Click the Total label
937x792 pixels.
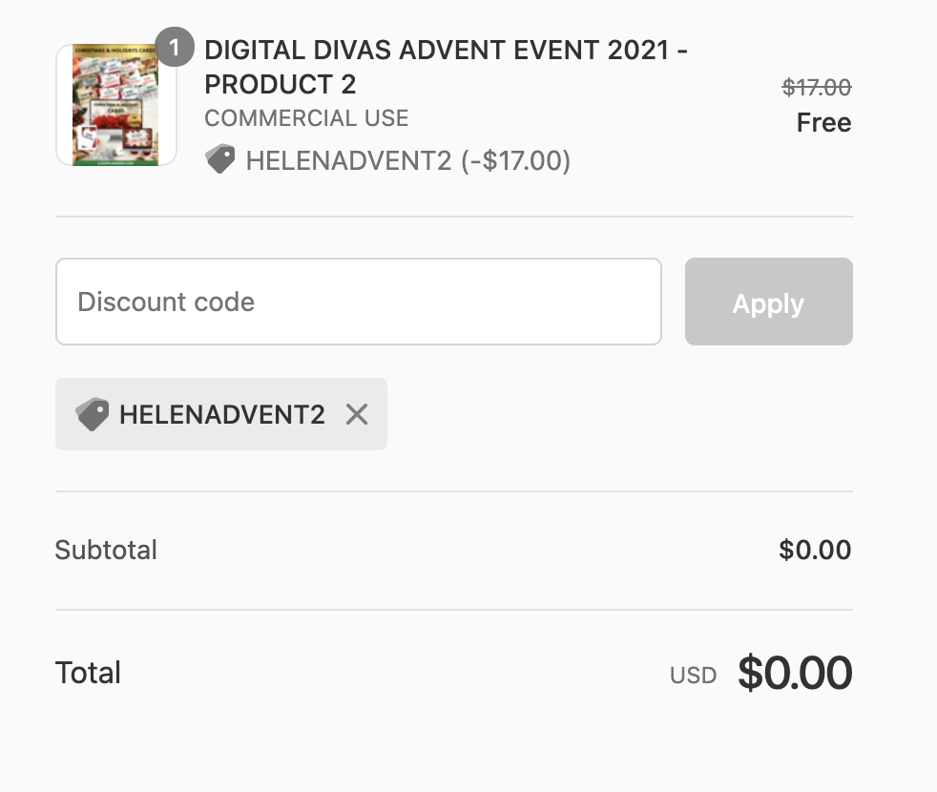click(88, 673)
